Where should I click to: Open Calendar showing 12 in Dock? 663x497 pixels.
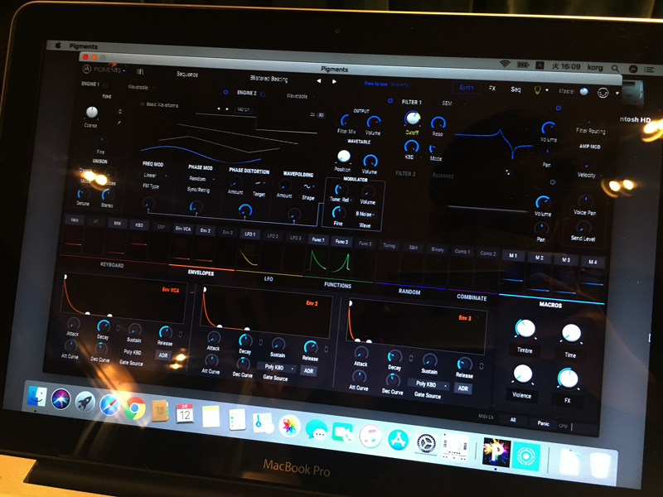[x=185, y=414]
